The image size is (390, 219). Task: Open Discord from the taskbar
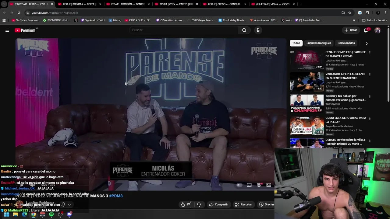point(69,214)
